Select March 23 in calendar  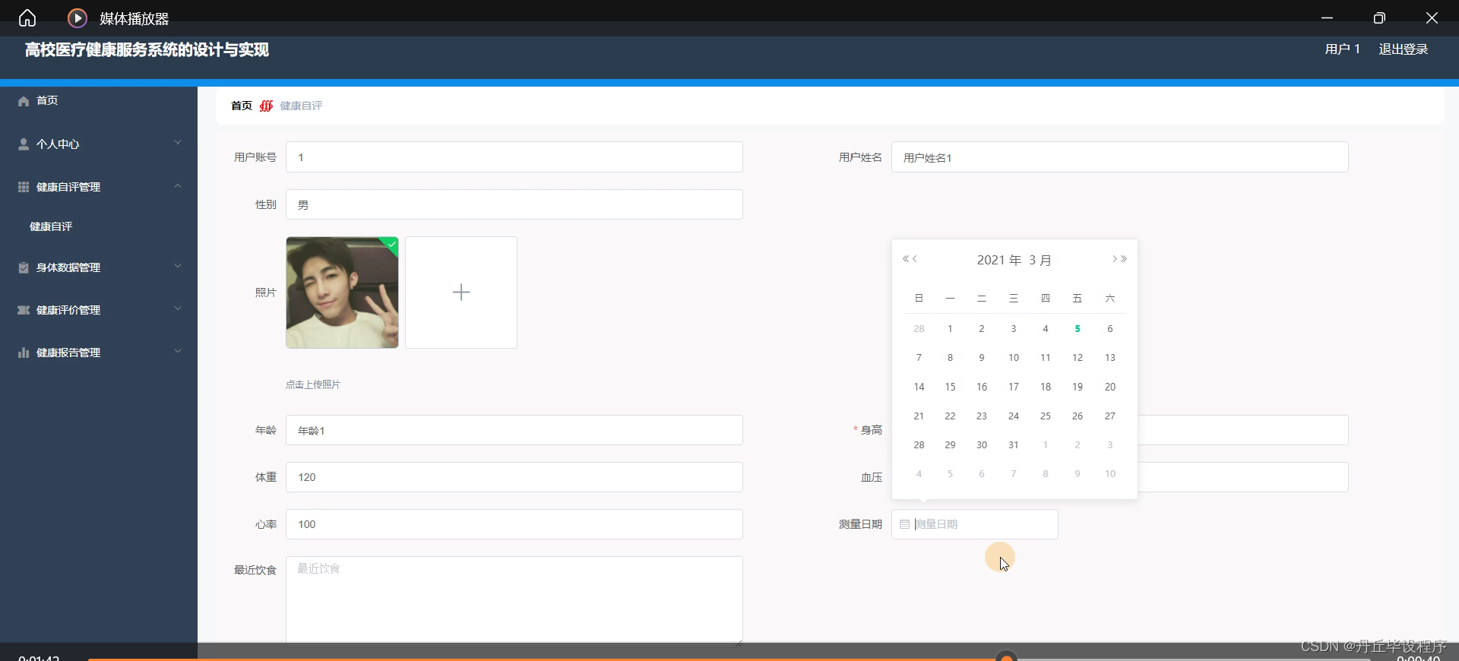982,416
